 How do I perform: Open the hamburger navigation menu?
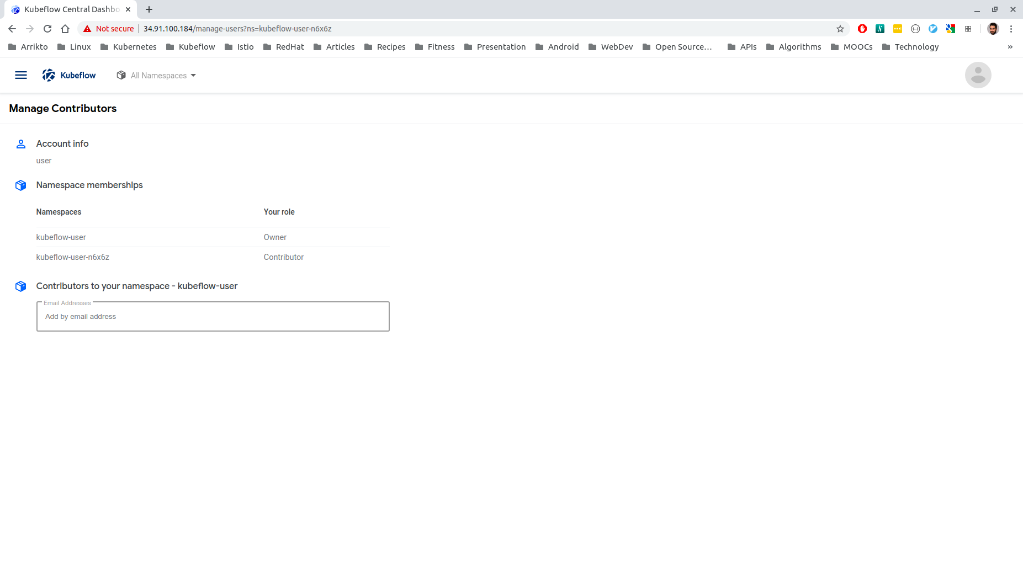(21, 75)
